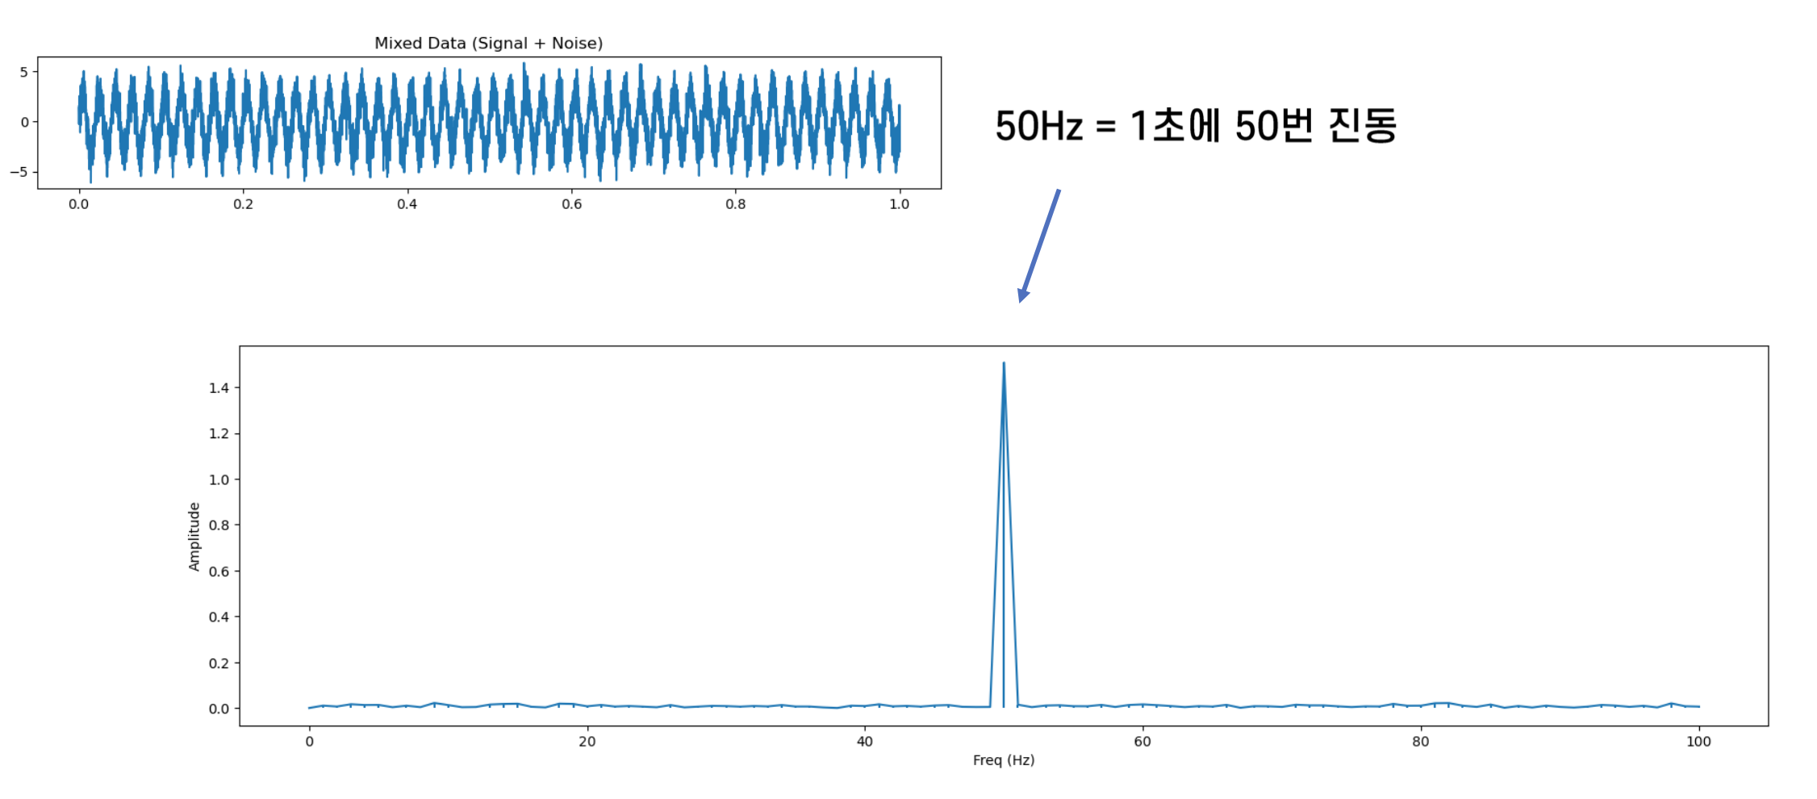The image size is (1817, 799).
Task: Click the 80 tick on frequency axis
Action: tap(1421, 742)
